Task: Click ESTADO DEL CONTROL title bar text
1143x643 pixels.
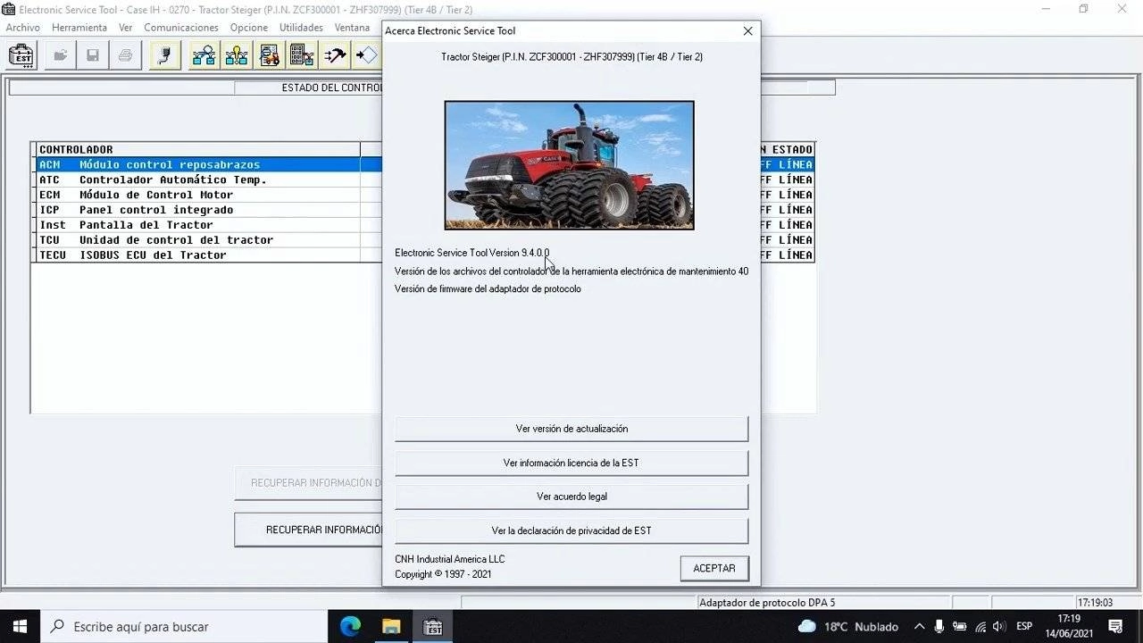Action: [x=332, y=88]
